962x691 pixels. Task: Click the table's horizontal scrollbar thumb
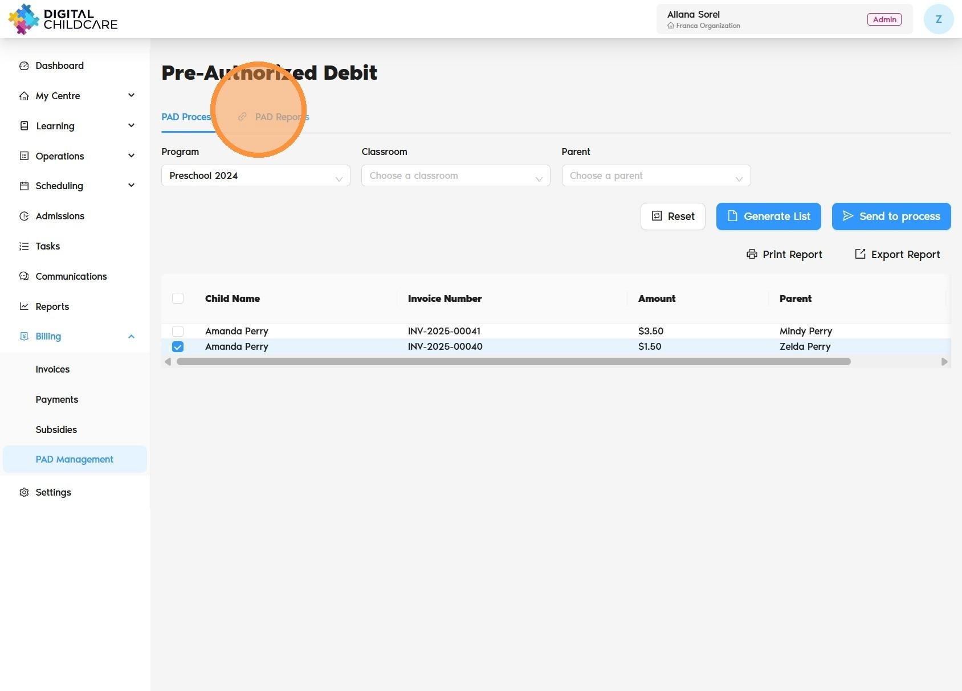point(513,362)
